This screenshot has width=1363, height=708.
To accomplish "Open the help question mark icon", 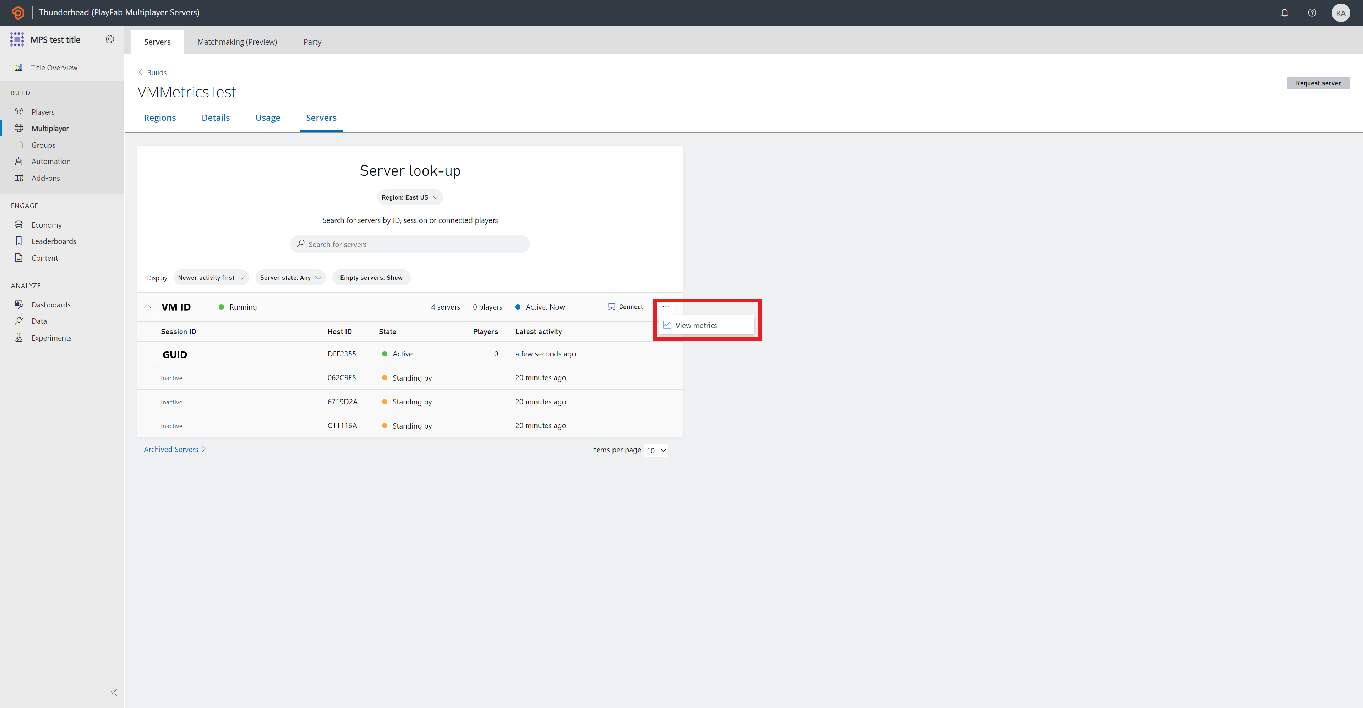I will [x=1312, y=13].
